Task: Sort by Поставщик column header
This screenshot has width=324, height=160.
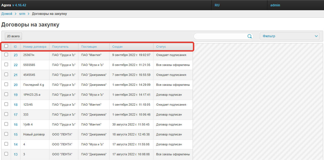Action: click(x=89, y=47)
